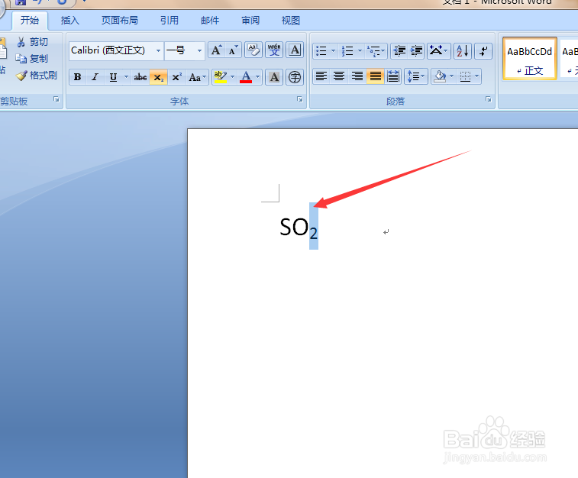Click the Copy (复制) button
The width and height of the screenshot is (578, 478).
[32, 59]
